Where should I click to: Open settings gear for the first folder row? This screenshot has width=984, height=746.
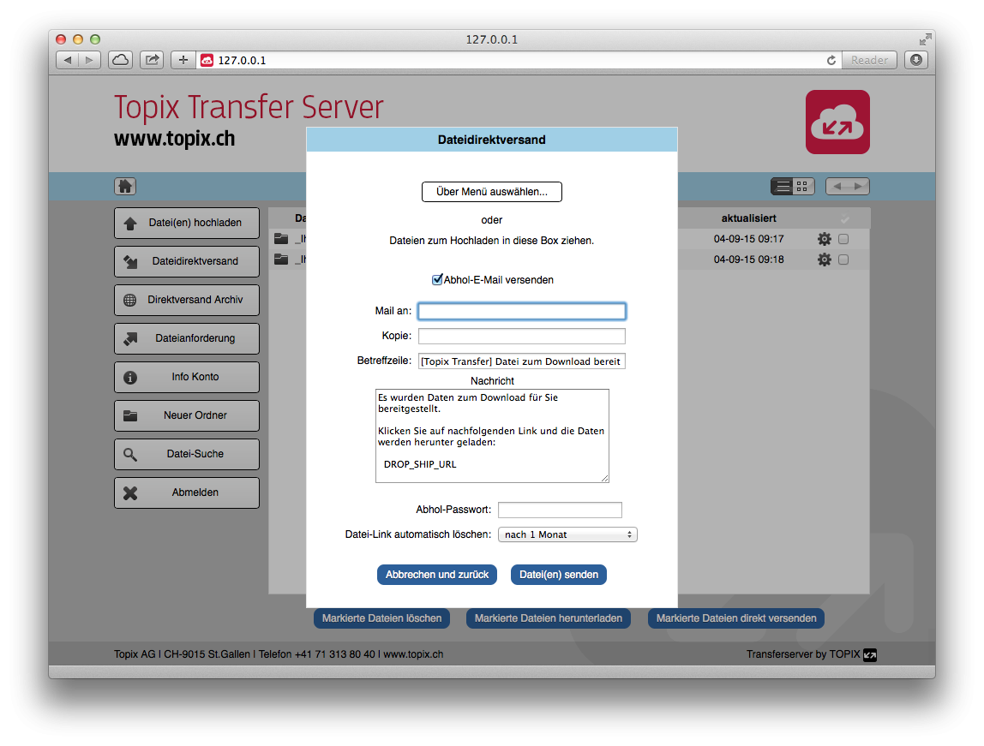click(x=824, y=239)
